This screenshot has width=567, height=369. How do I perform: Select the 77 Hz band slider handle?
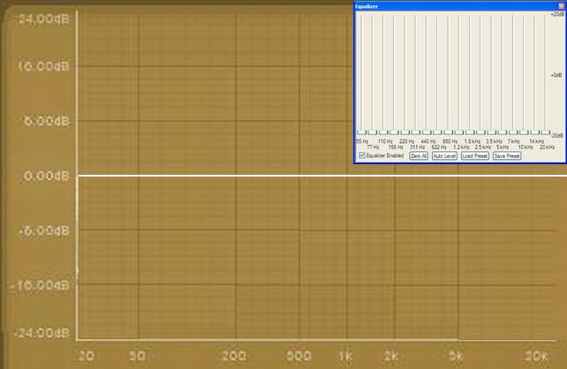coord(373,132)
